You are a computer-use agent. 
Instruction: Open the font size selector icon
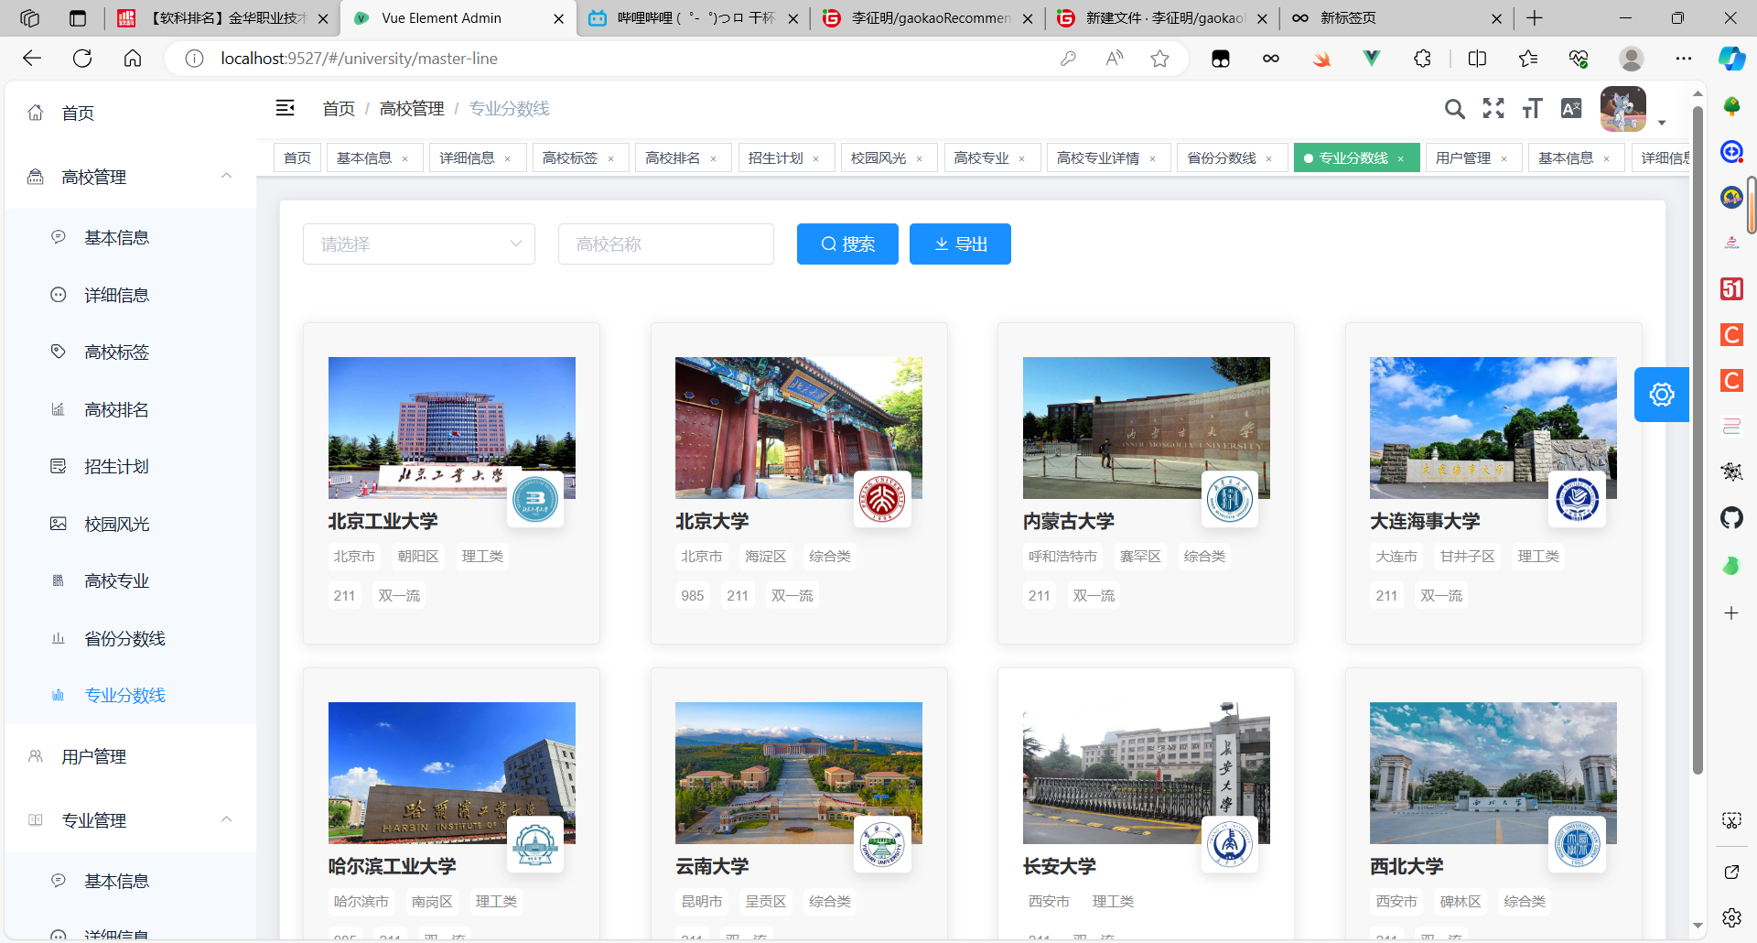[x=1533, y=109]
